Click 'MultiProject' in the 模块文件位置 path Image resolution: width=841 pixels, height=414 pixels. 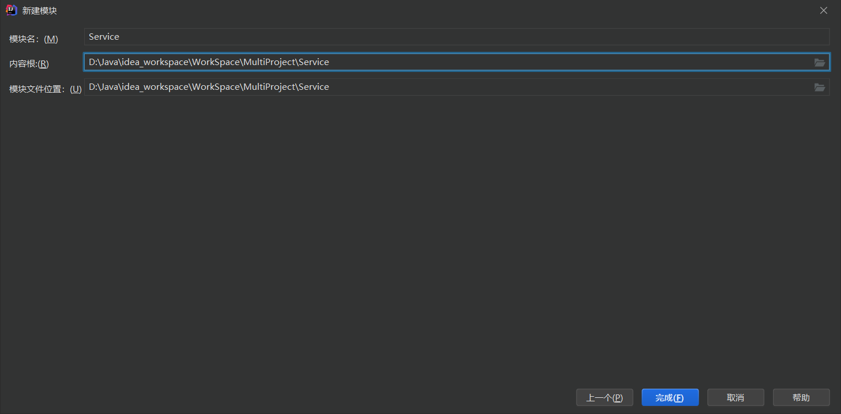point(268,87)
